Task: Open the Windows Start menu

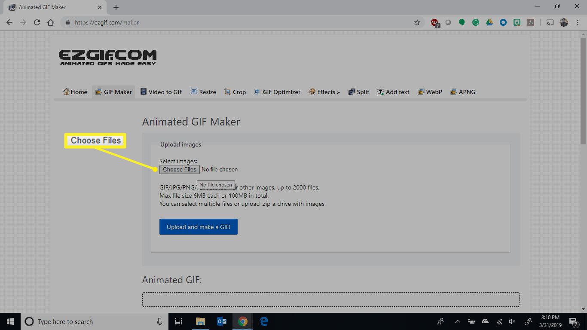Action: [10, 321]
